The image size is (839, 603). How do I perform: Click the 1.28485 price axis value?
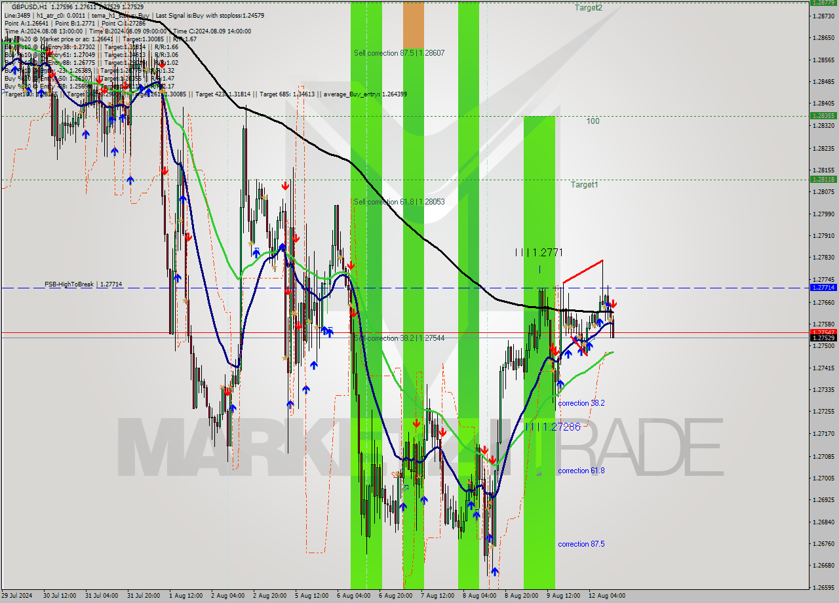pyautogui.click(x=823, y=82)
